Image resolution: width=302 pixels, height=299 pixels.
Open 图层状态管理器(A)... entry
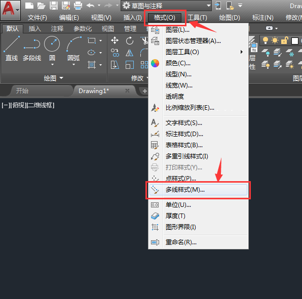coord(198,41)
